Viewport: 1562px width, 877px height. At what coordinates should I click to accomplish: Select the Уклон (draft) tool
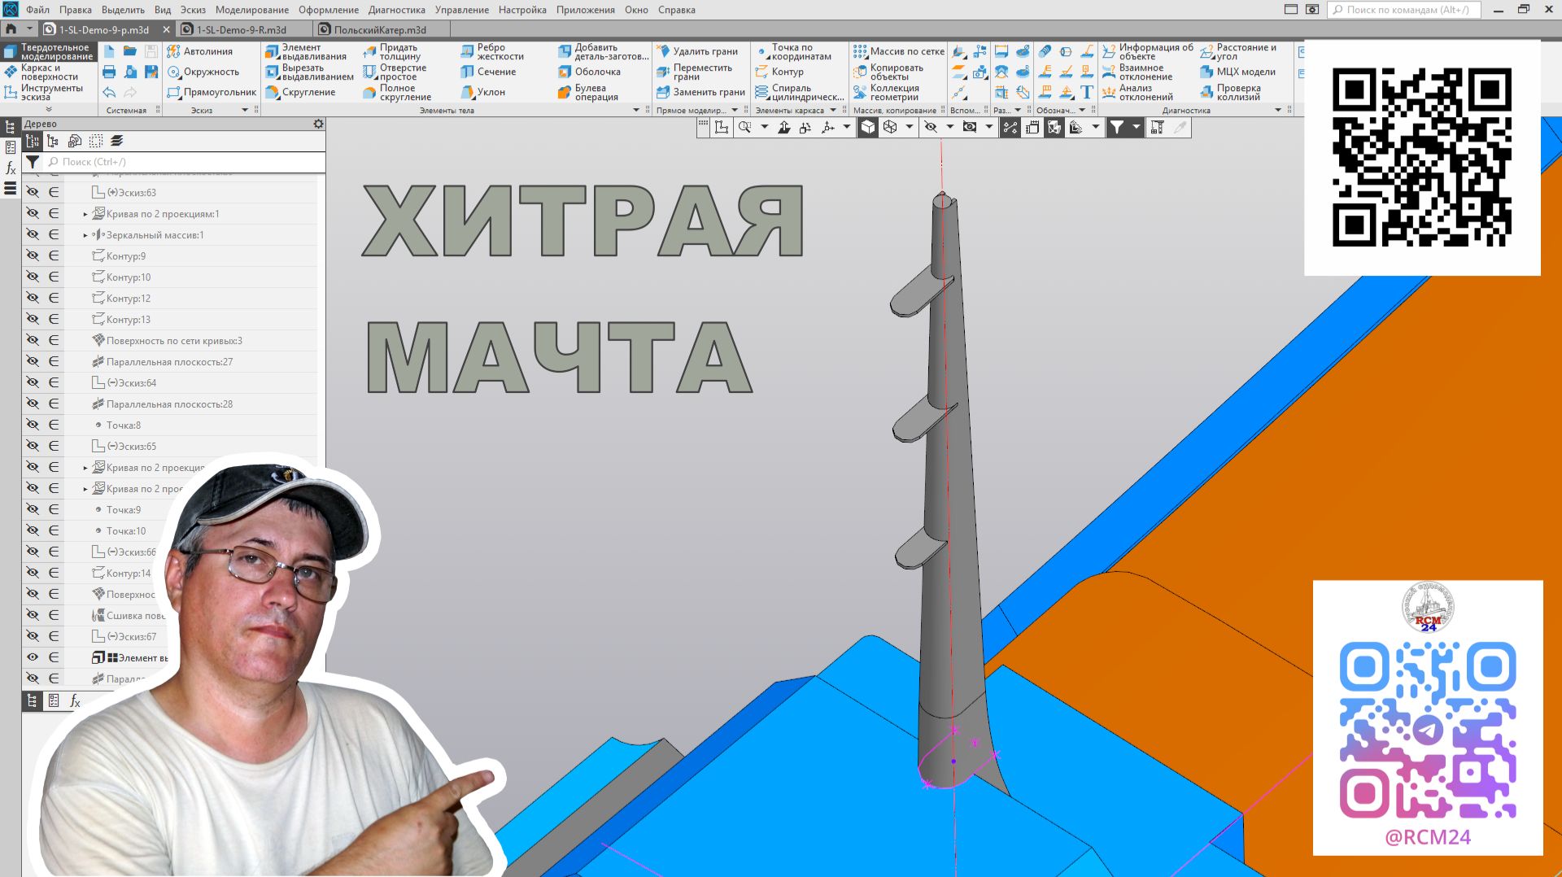click(489, 92)
